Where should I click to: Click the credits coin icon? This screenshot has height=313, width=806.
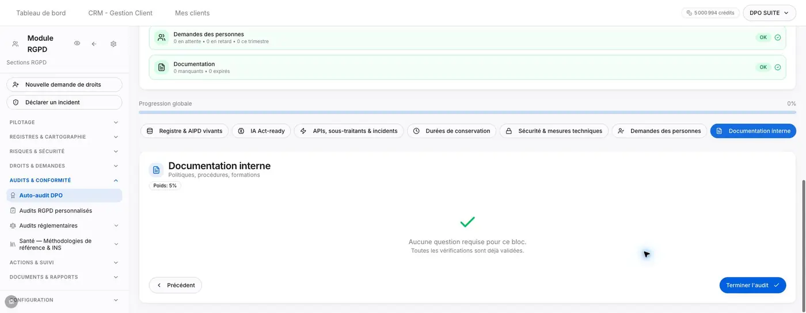coord(689,13)
